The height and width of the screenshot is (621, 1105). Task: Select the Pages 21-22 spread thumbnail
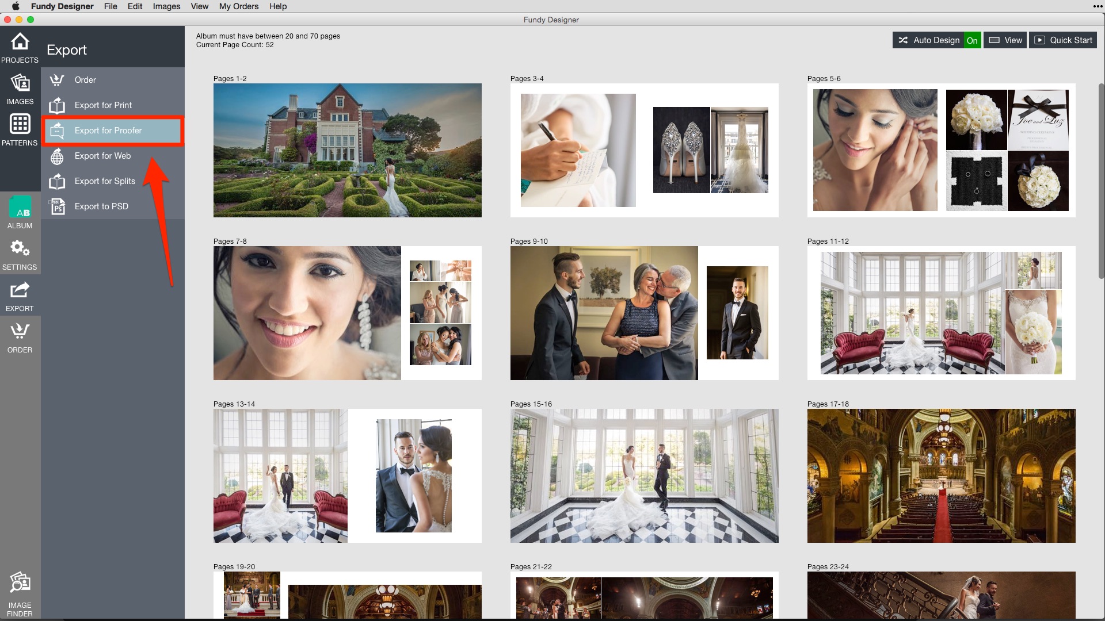(645, 595)
